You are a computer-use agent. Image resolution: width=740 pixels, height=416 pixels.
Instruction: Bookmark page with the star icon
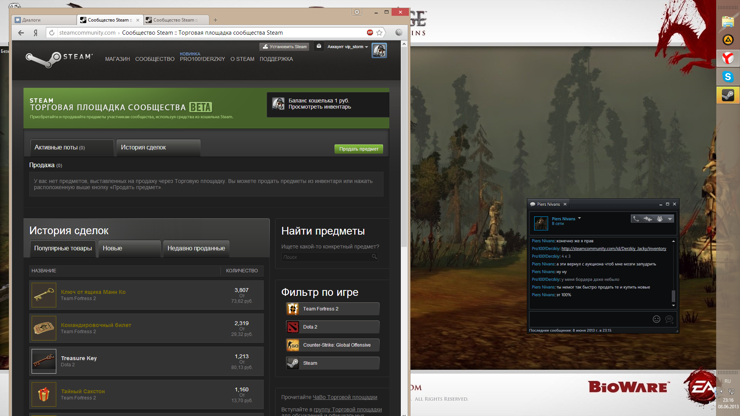coord(379,33)
